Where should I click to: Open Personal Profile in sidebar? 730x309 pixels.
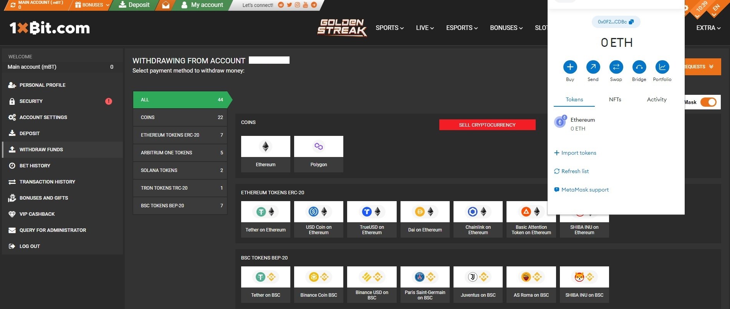[x=62, y=85]
